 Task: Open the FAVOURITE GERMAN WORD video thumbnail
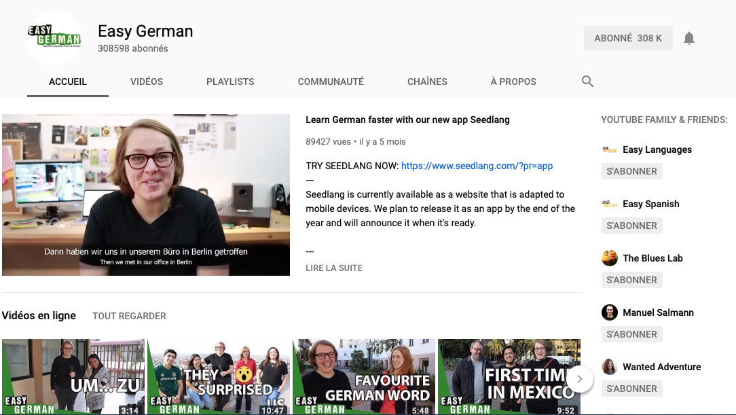click(x=364, y=376)
